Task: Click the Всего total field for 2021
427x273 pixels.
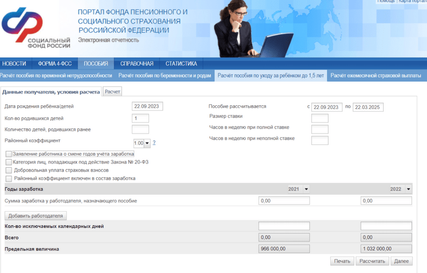Action: (x=284, y=237)
